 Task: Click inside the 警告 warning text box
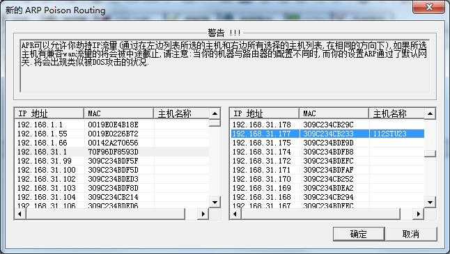pos(225,66)
